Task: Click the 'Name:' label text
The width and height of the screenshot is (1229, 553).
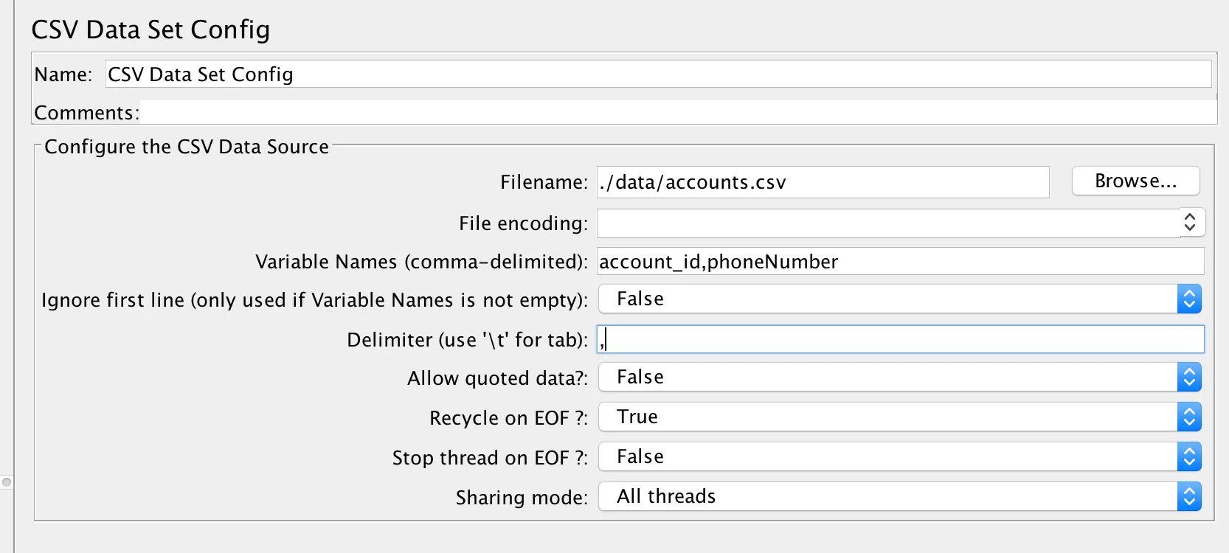Action: click(63, 74)
